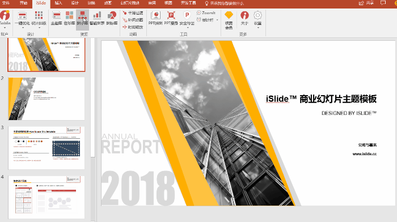The width and height of the screenshot is (397, 222).
Task: Switch to the Insert tab (插入)
Action: (x=58, y=3)
